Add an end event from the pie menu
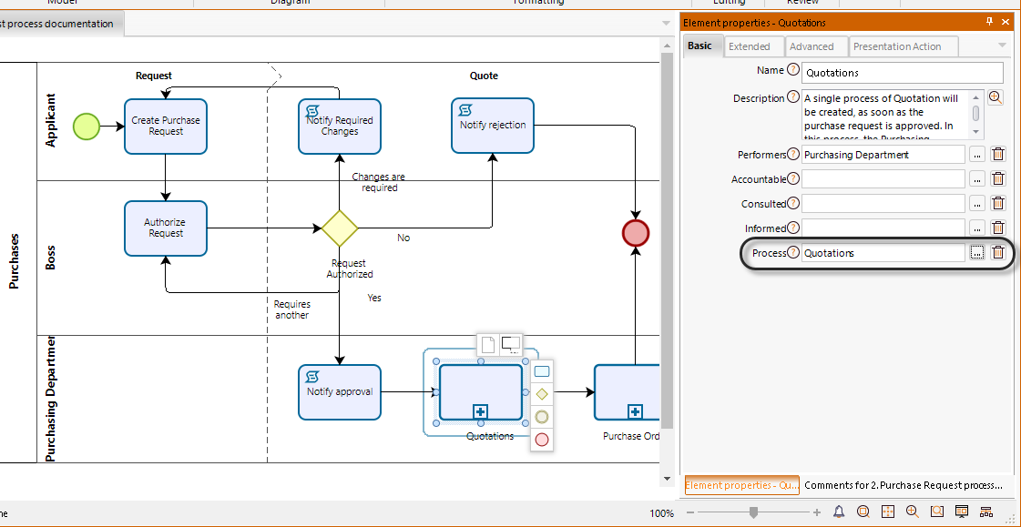Viewport: 1021px width, 527px height. 541,440
